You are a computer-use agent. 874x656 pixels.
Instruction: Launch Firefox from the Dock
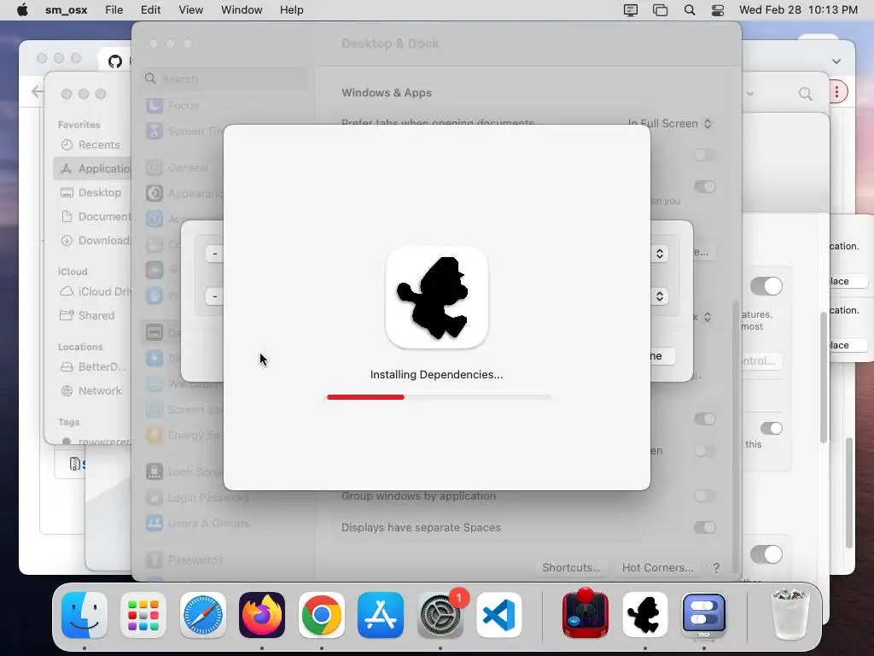click(x=262, y=615)
